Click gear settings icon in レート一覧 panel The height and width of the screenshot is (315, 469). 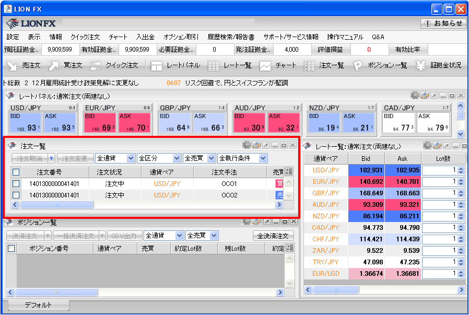tap(427, 145)
